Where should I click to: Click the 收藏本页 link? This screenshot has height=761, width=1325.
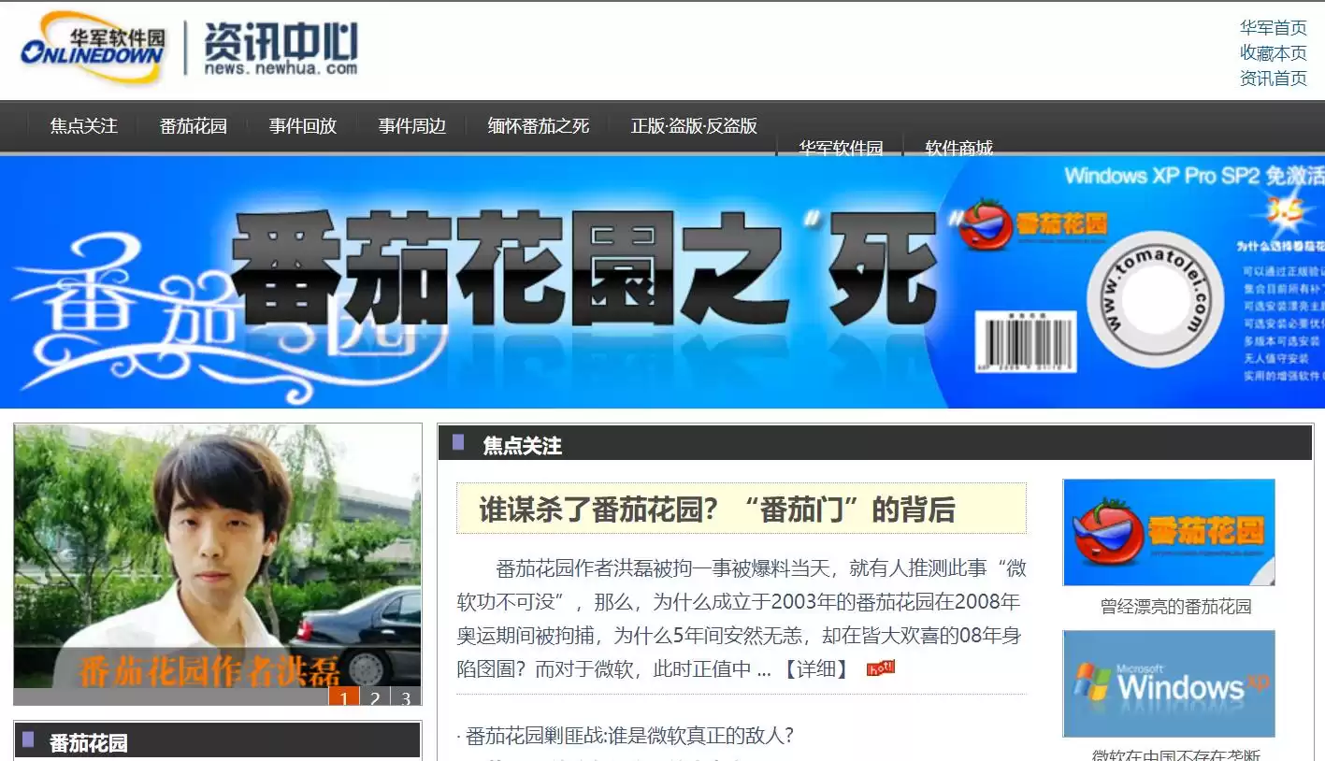click(1272, 53)
